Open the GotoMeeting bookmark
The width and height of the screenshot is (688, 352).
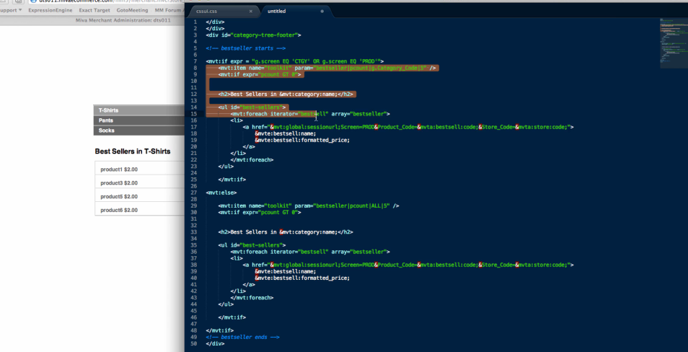132,10
